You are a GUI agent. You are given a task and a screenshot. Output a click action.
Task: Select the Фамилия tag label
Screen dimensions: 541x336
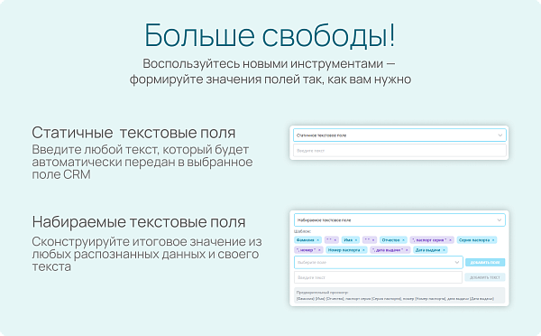[306, 240]
